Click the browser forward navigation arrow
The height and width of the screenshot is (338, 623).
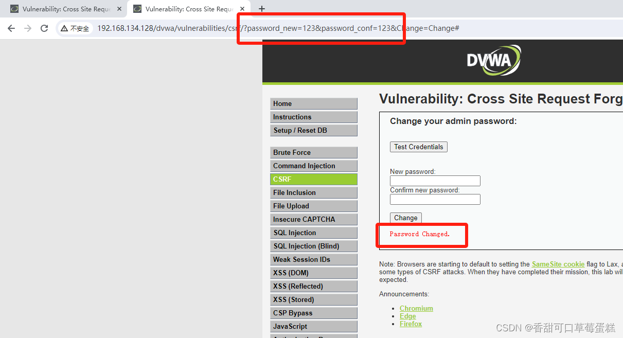tap(27, 28)
